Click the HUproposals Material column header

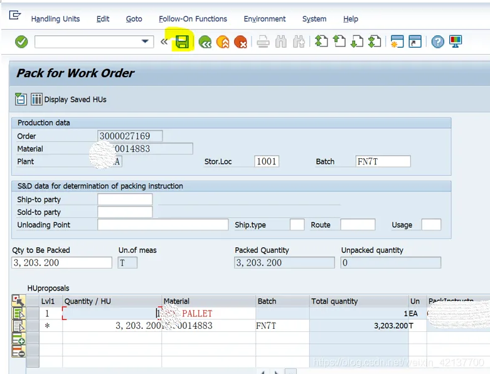pyautogui.click(x=208, y=301)
